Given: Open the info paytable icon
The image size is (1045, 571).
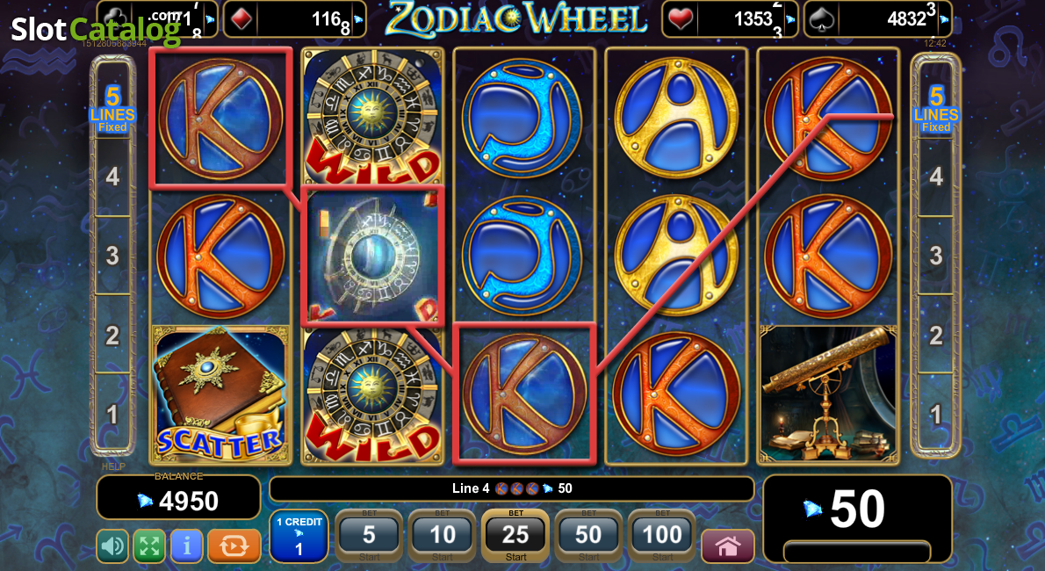Looking at the screenshot, I should 186,546.
